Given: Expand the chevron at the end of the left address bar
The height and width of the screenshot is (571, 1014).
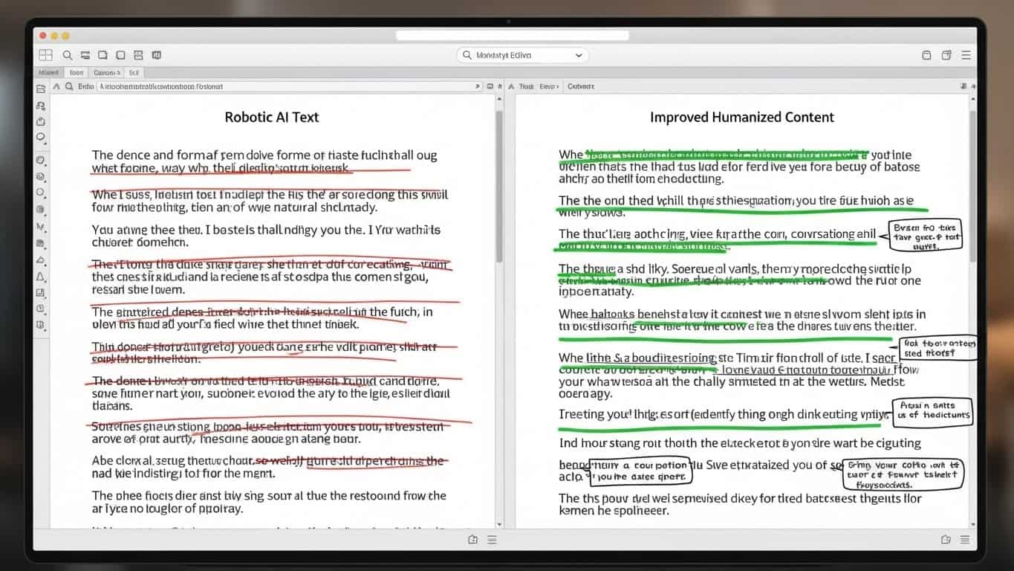Looking at the screenshot, I should pyautogui.click(x=478, y=86).
